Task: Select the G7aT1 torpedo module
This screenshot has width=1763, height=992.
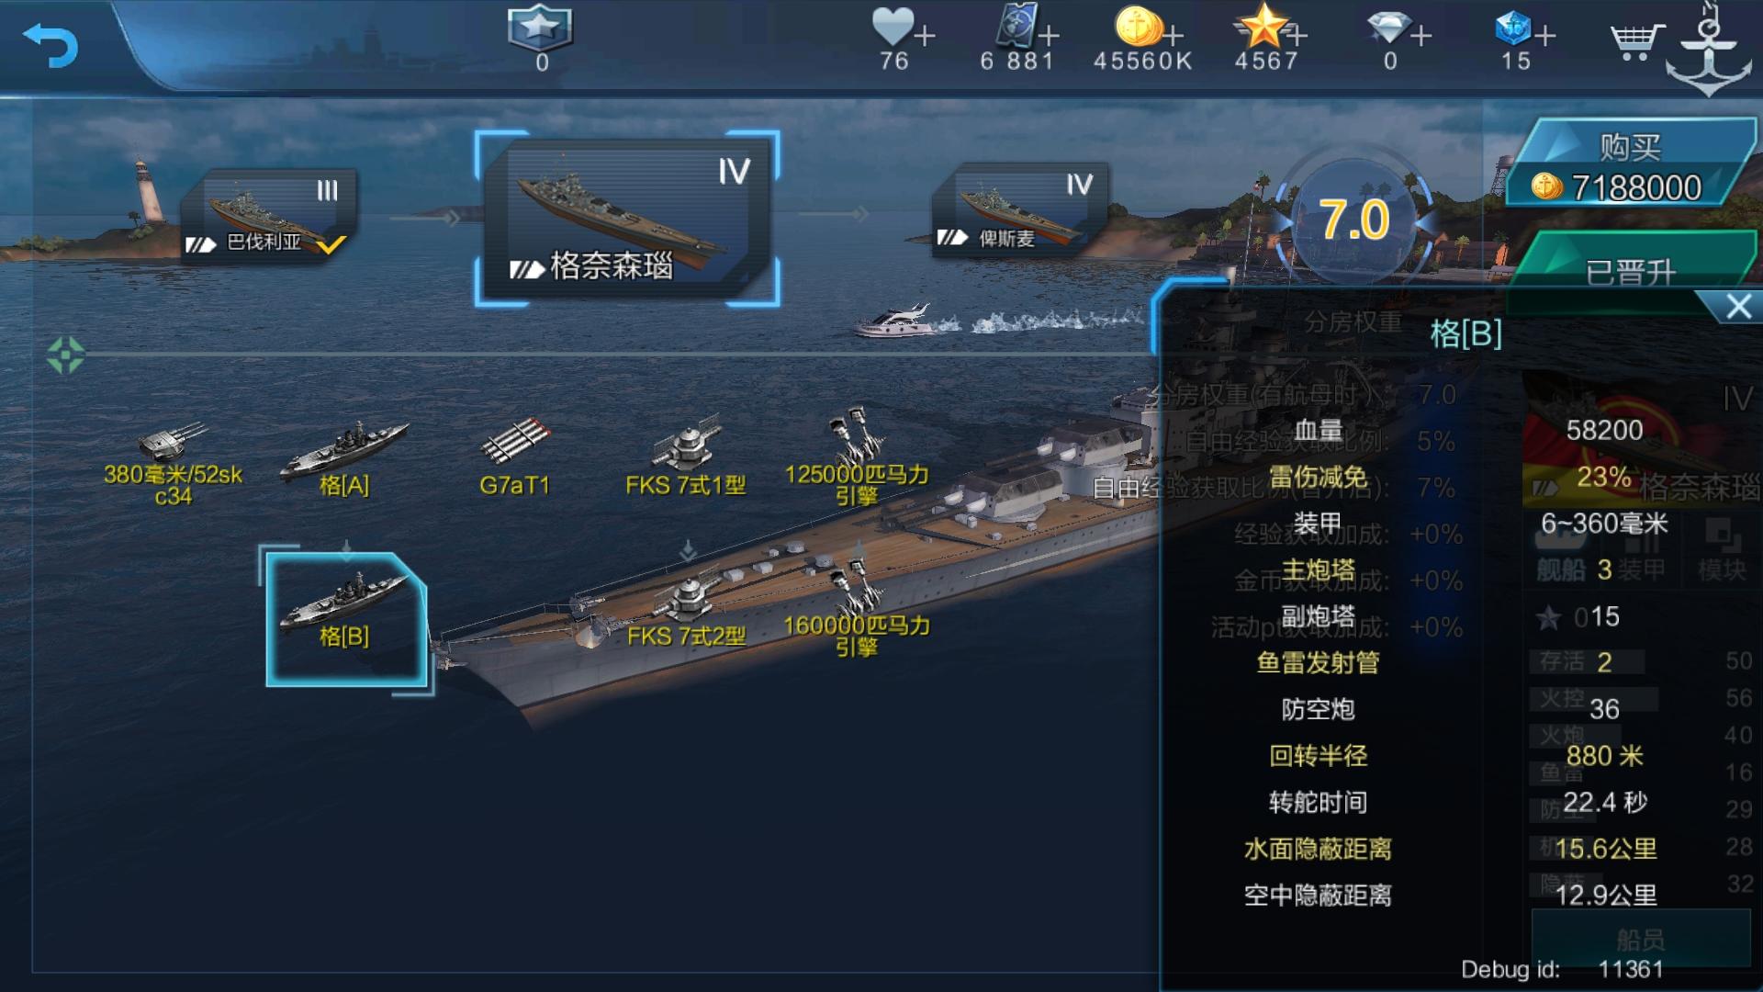Action: click(514, 457)
